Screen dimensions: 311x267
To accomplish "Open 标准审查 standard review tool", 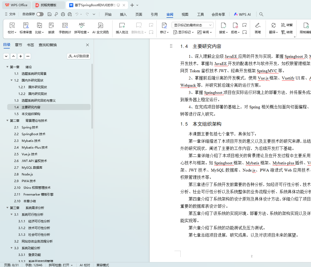I will pyautogui.click(x=26, y=26).
